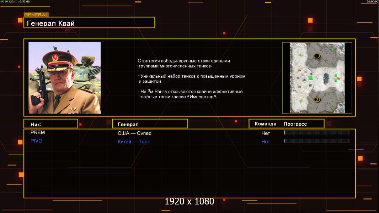
Task: Click PIVO's loading progress bar
Action: pos(317,141)
